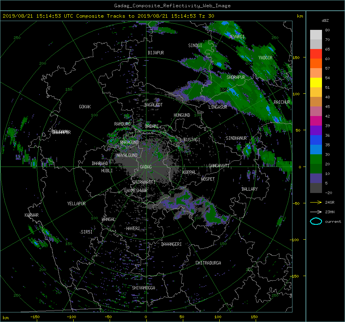This screenshot has height=322, width=345.
Task: Click the 100 mark on bottom axis
Action: (218, 317)
